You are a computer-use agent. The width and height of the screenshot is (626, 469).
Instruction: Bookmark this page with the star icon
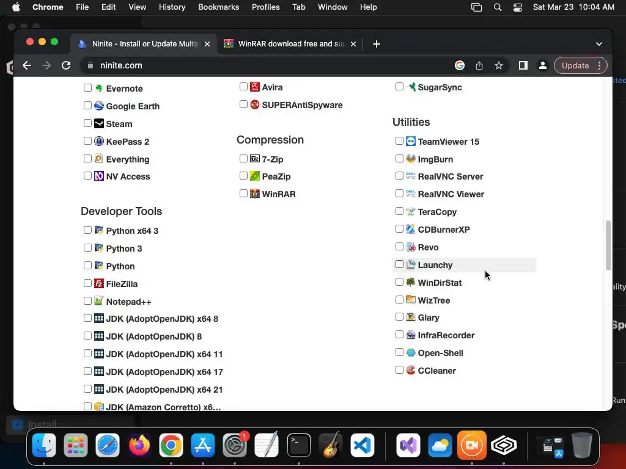coord(499,65)
